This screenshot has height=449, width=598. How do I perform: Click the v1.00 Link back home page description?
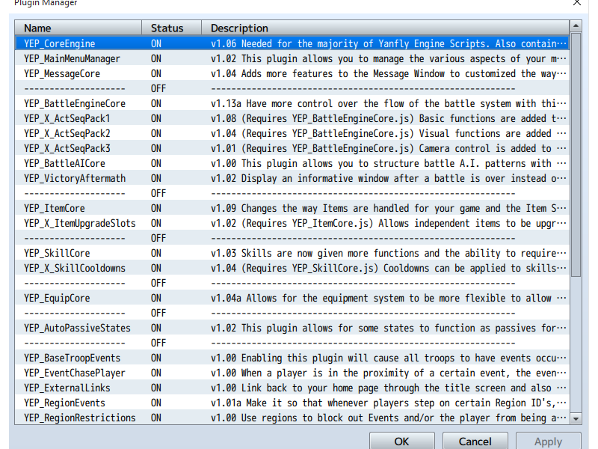(388, 388)
